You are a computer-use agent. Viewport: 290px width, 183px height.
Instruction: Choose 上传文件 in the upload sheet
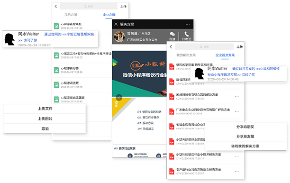pyautogui.click(x=45, y=109)
